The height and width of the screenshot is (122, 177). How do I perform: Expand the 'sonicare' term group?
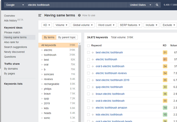(42, 74)
